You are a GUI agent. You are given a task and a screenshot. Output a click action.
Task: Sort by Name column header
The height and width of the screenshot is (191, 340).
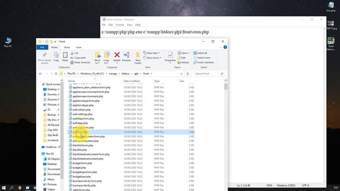[x=72, y=81]
